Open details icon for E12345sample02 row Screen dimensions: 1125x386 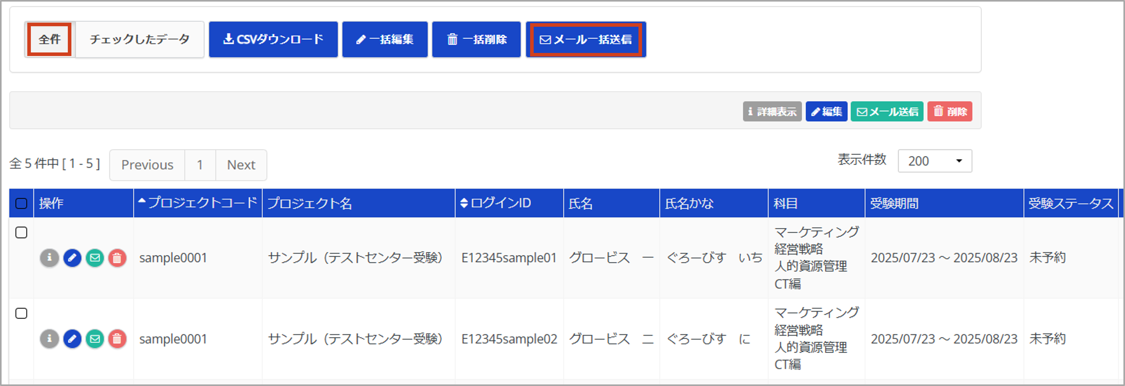49,338
